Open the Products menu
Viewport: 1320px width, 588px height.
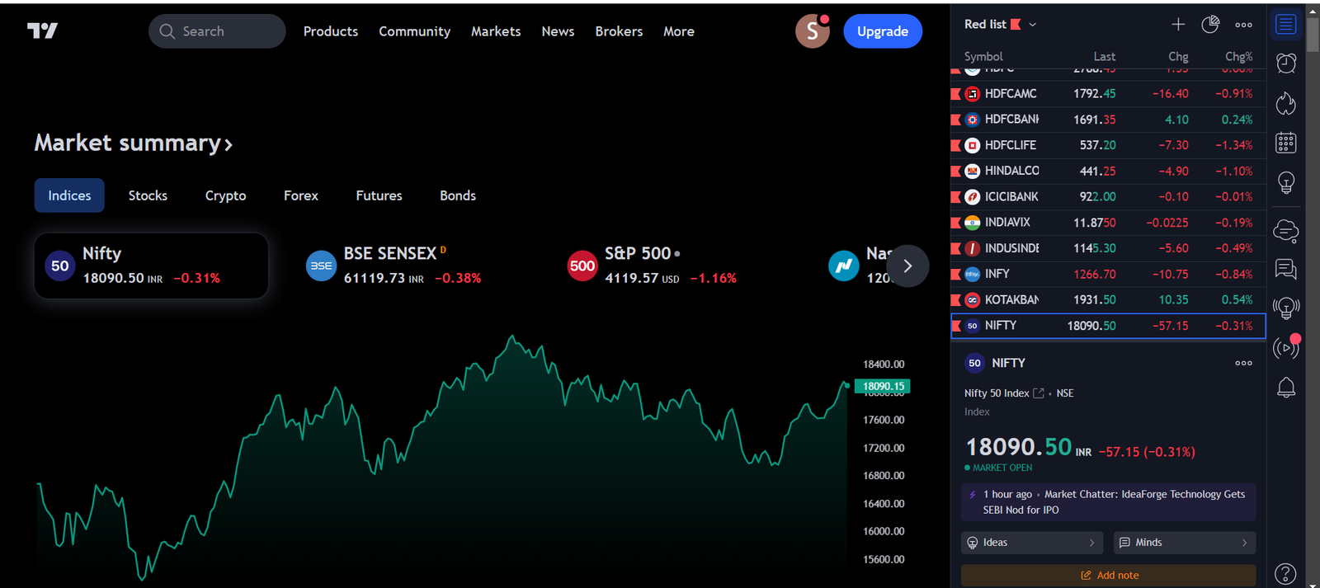[x=331, y=31]
